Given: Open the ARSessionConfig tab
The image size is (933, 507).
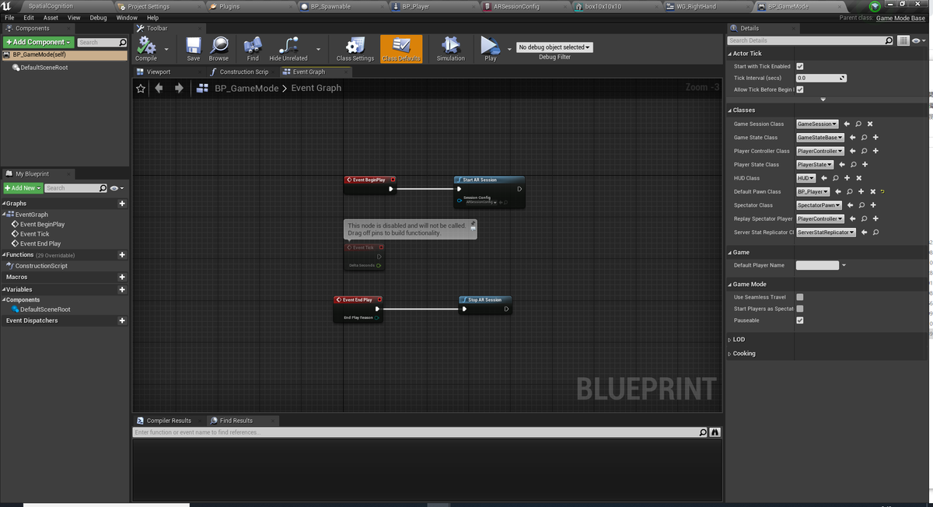Looking at the screenshot, I should point(516,6).
